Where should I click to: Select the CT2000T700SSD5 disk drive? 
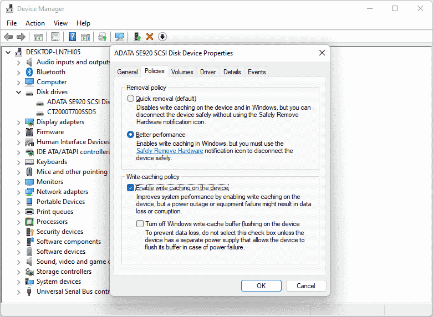point(72,112)
